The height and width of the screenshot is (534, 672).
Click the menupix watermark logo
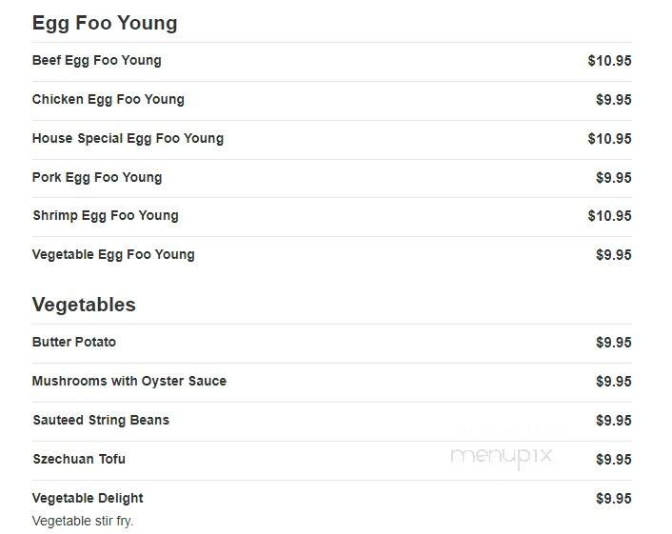pyautogui.click(x=502, y=457)
